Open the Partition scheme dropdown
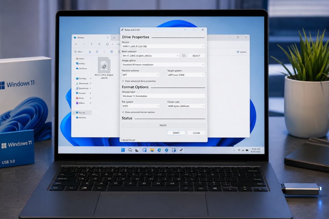 point(141,75)
